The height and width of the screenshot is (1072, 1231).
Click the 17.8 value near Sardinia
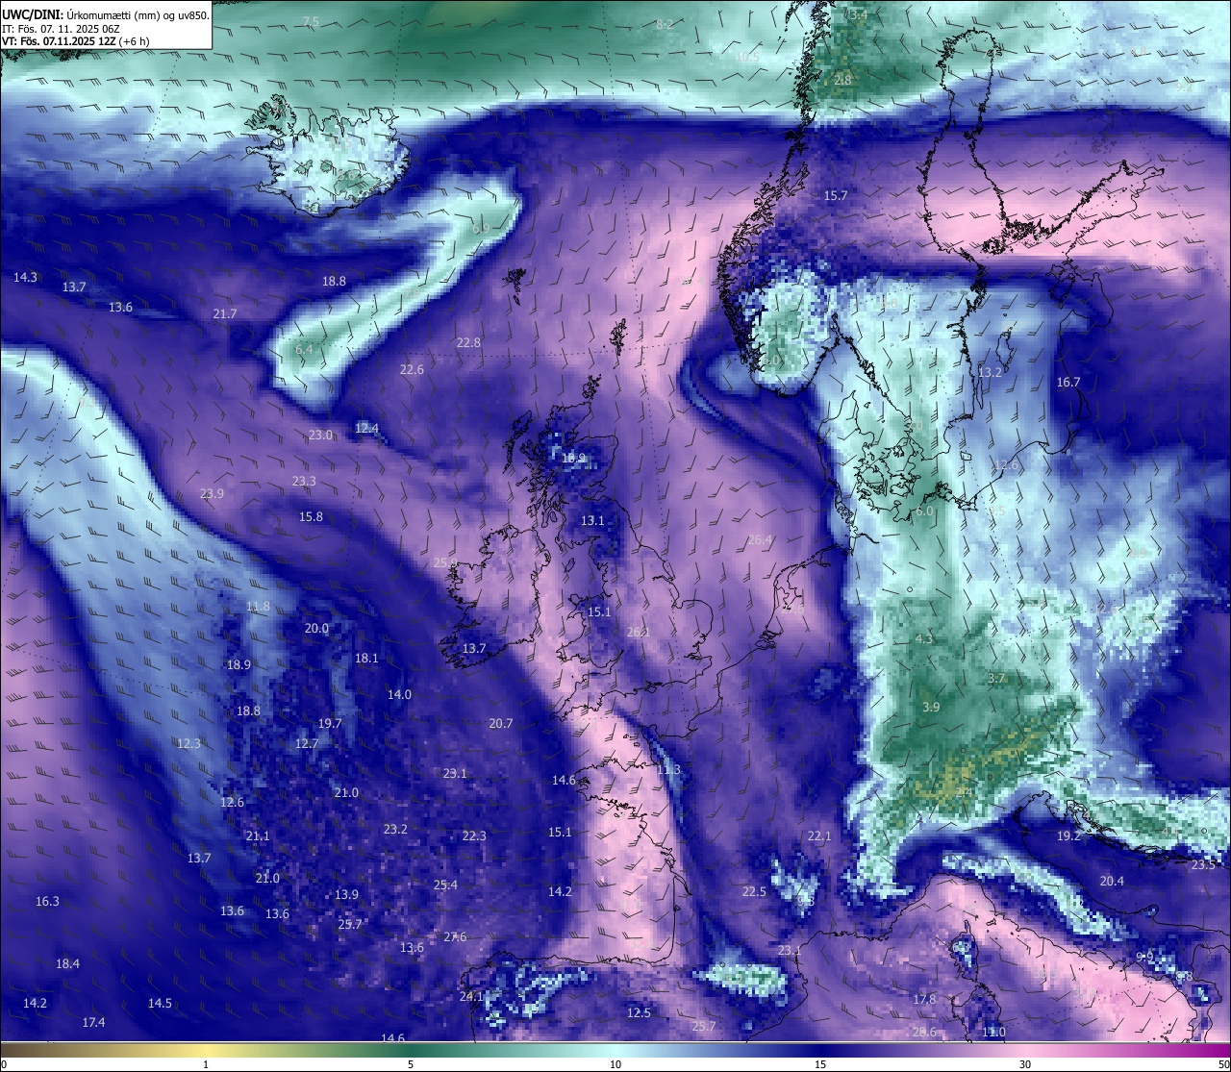924,999
